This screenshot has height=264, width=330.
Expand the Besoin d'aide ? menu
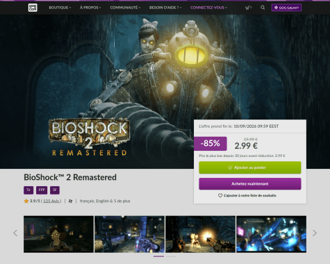(x=165, y=8)
